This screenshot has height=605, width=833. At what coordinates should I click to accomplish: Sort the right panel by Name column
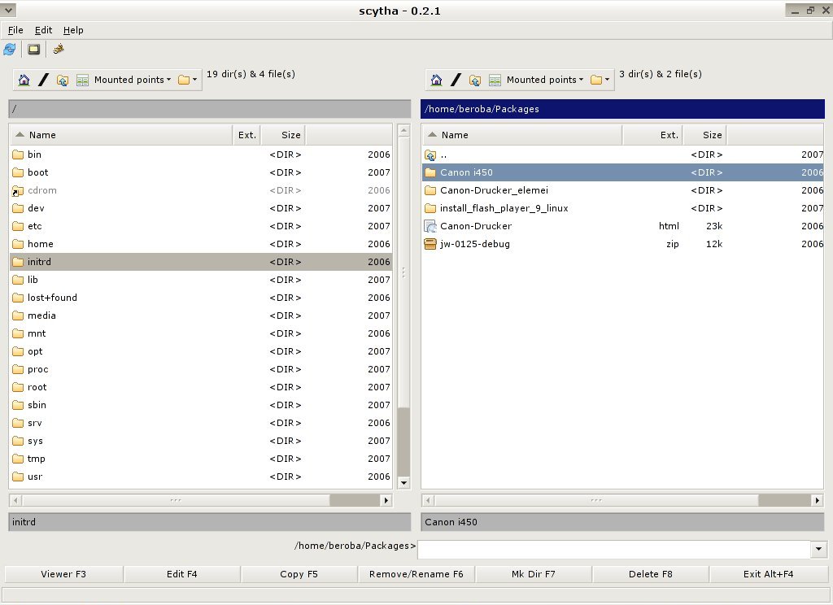pyautogui.click(x=521, y=135)
